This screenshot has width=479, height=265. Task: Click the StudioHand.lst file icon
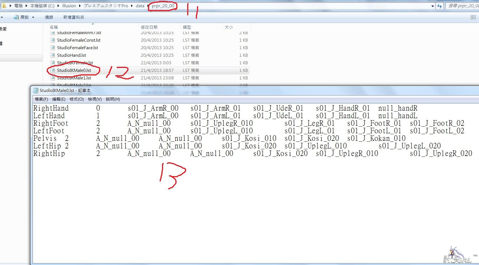point(53,55)
